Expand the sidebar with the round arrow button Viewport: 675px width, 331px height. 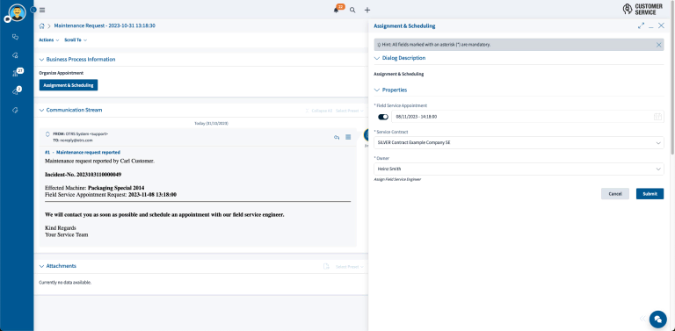pyautogui.click(x=33, y=10)
